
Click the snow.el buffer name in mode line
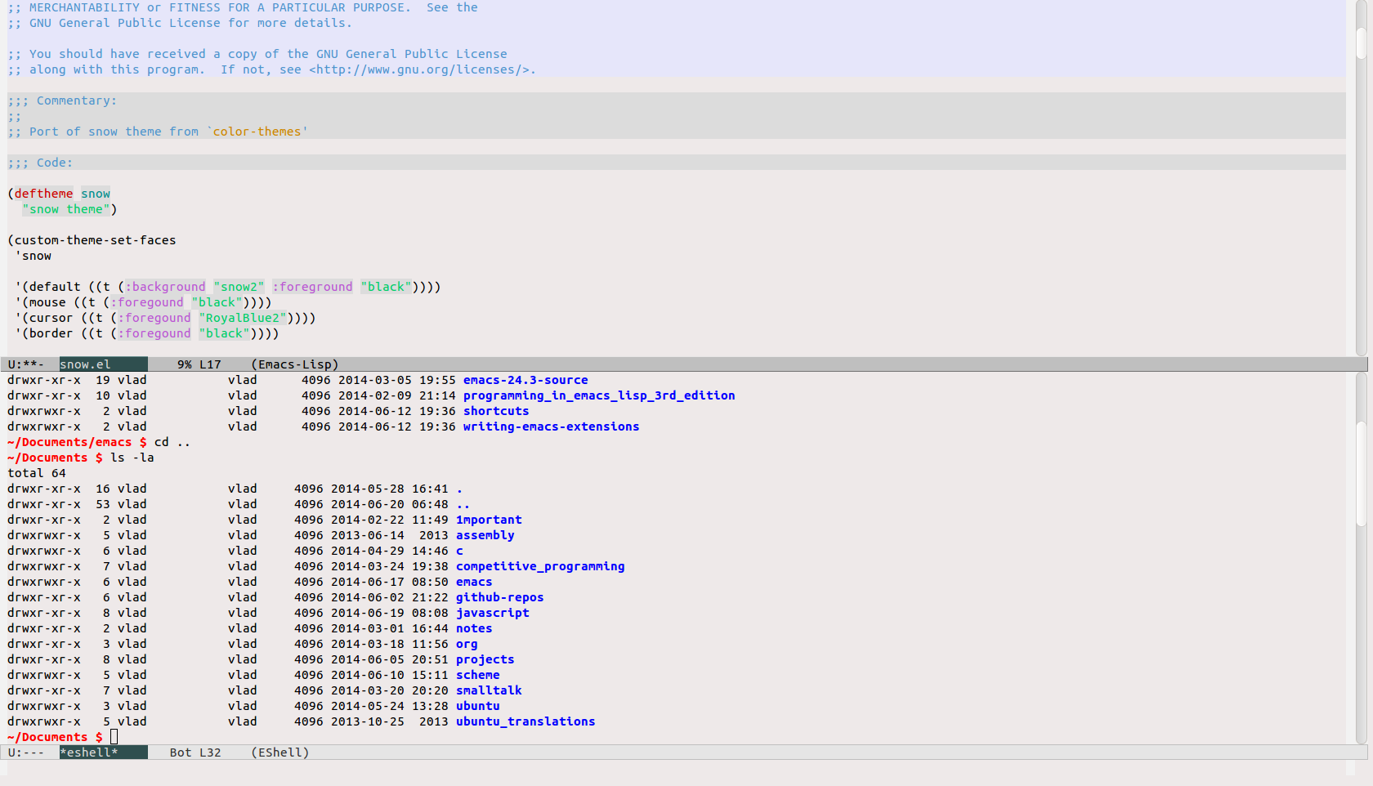pos(86,364)
